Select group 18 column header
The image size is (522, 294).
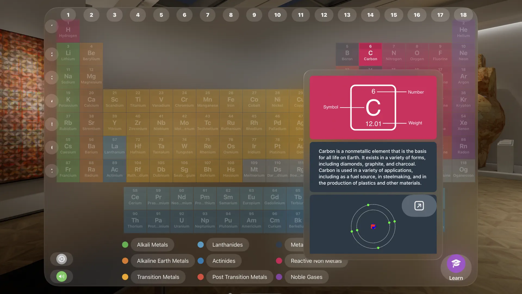click(x=464, y=15)
